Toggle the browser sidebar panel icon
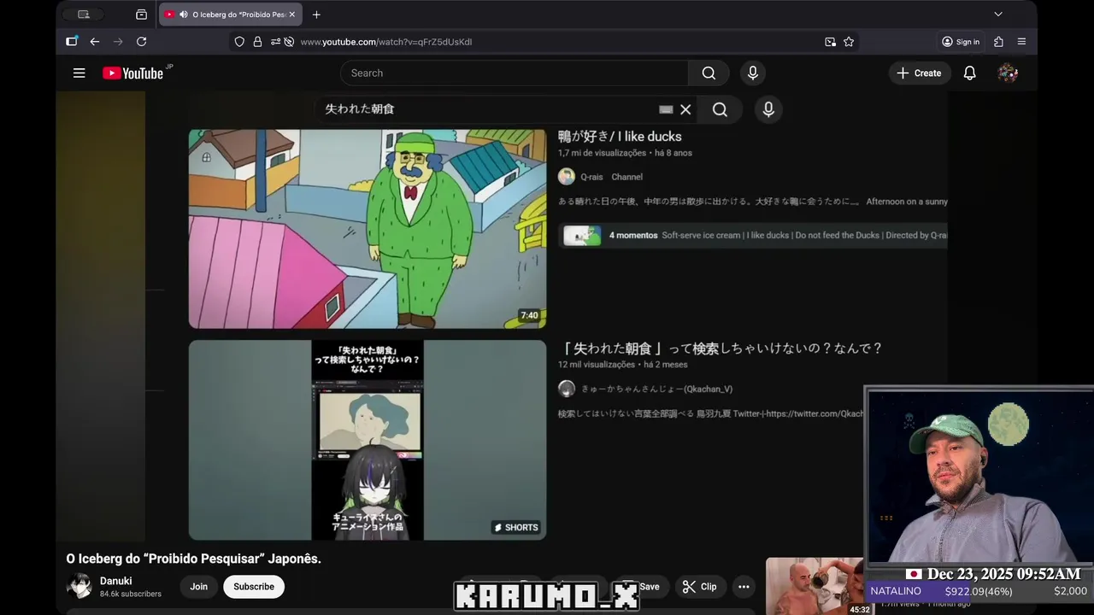1094x615 pixels. click(72, 41)
